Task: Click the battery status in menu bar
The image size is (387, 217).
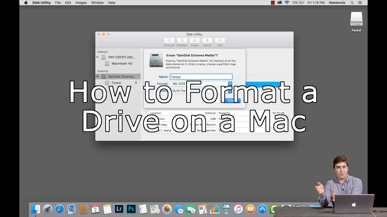Action: (298, 3)
